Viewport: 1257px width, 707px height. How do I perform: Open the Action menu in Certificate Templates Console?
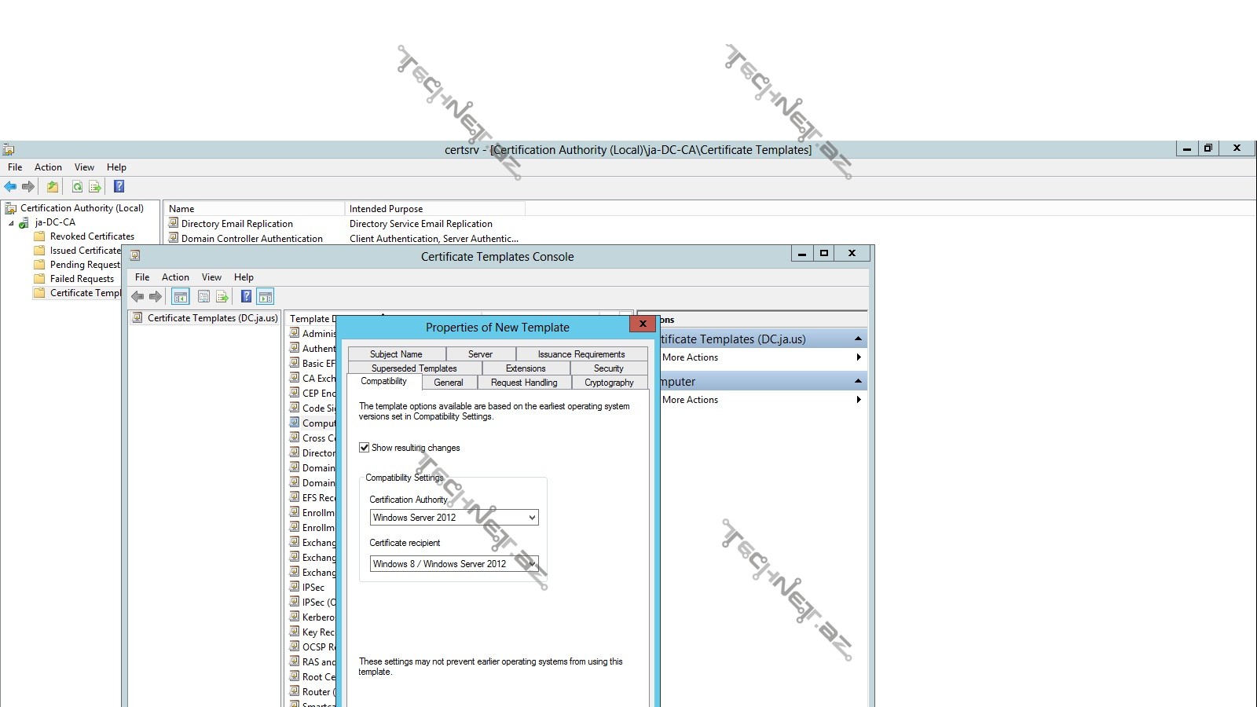click(x=175, y=277)
